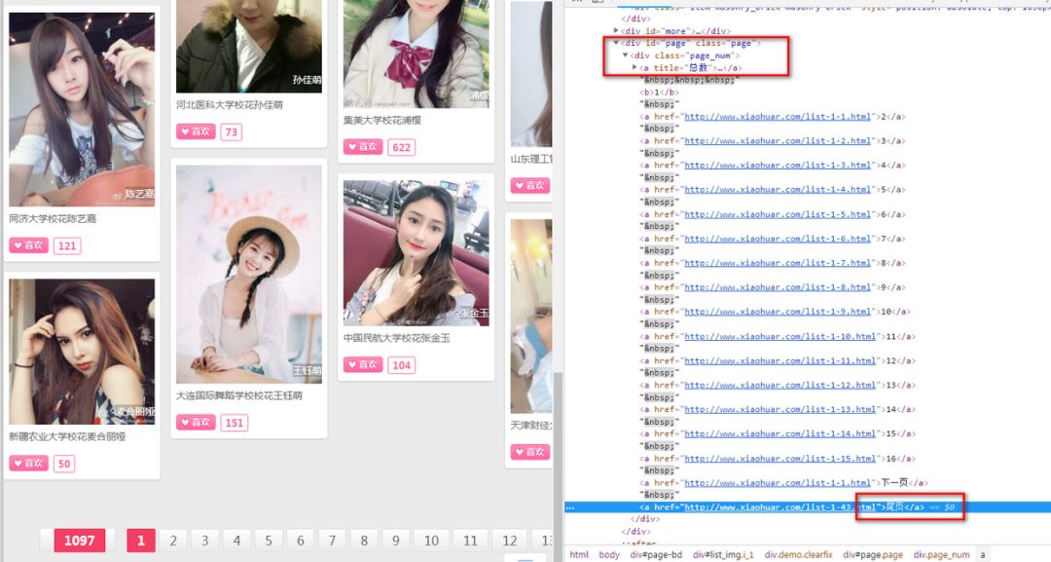
Task: Open list-1-5.html href in DevTools
Action: click(778, 214)
